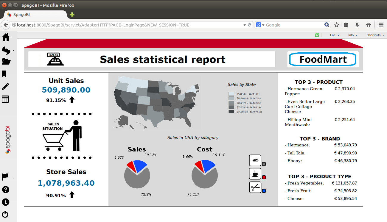Click the 72.2% sales pie label

point(146,194)
